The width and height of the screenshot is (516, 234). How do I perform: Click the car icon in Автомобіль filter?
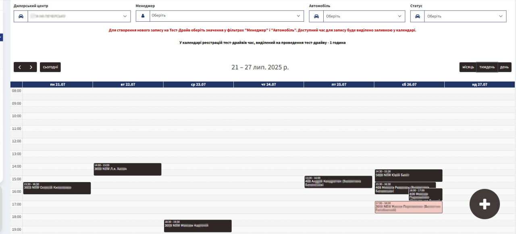[x=316, y=16]
